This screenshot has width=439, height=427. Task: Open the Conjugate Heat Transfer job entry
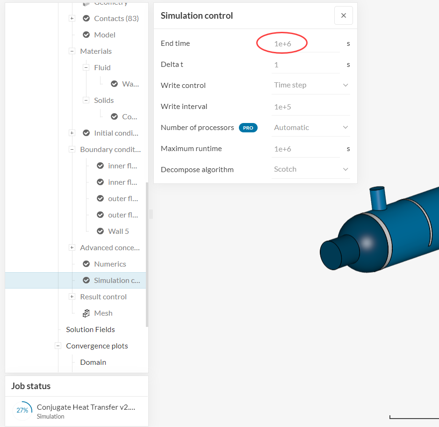point(86,407)
